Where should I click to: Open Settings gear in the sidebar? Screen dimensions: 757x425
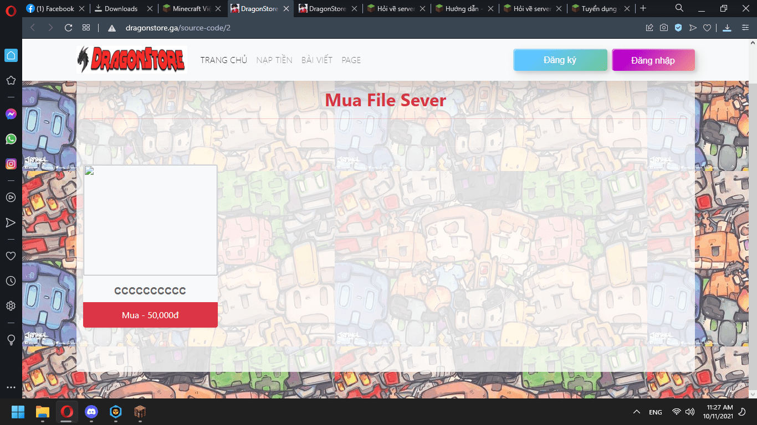coord(11,306)
